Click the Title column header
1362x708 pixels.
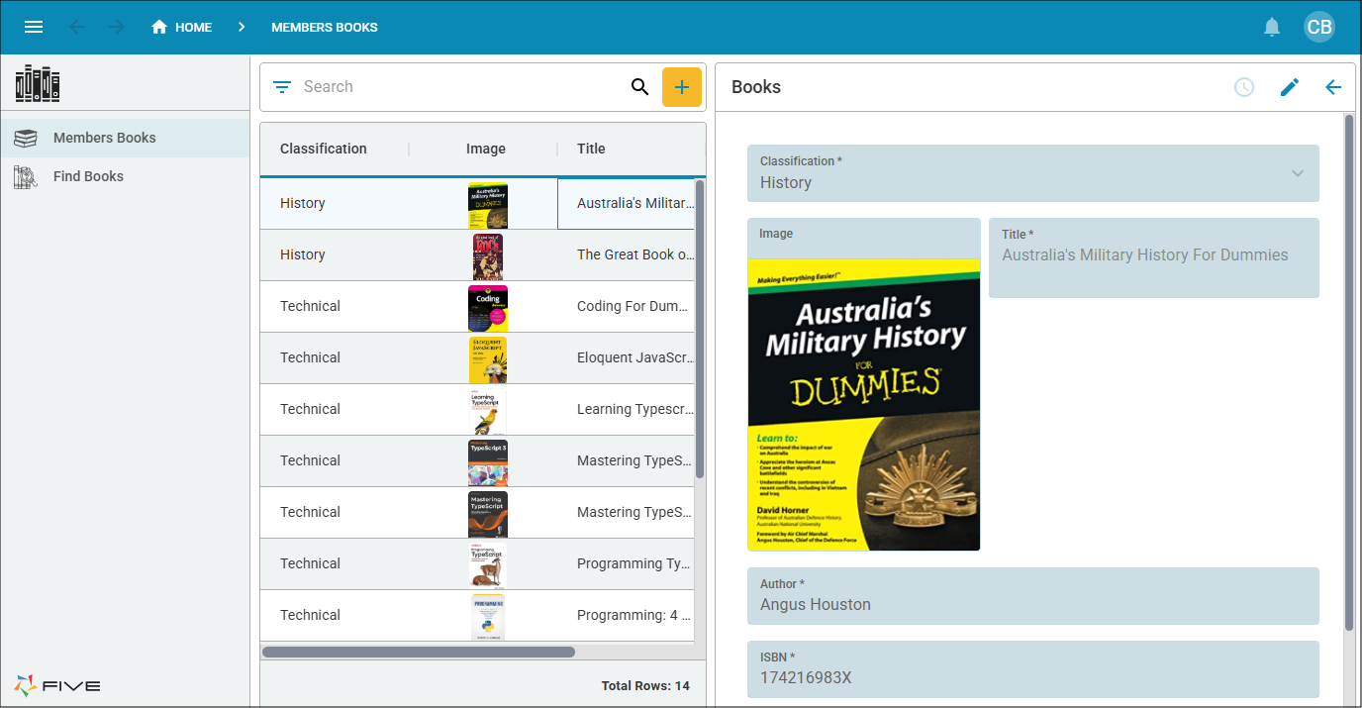(591, 149)
